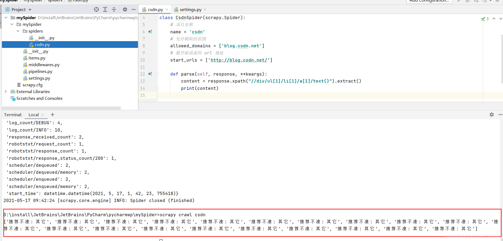Fold the parse method at line 12
This screenshot has height=241, width=503.
(x=157, y=74)
